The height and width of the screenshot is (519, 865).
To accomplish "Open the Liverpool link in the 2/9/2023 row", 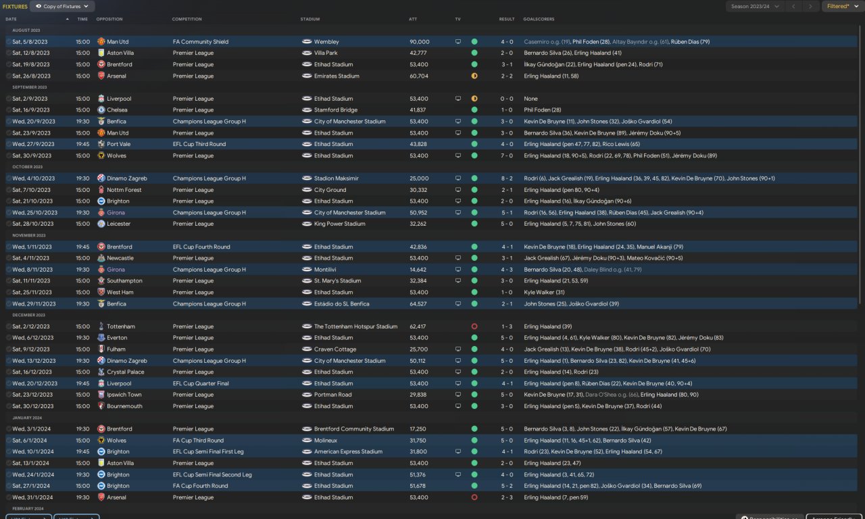I will point(120,99).
